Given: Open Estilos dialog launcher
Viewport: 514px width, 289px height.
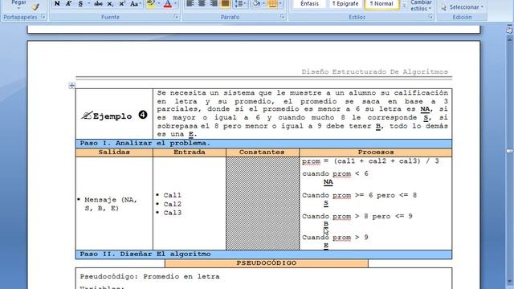Looking at the screenshot, I should [430, 17].
